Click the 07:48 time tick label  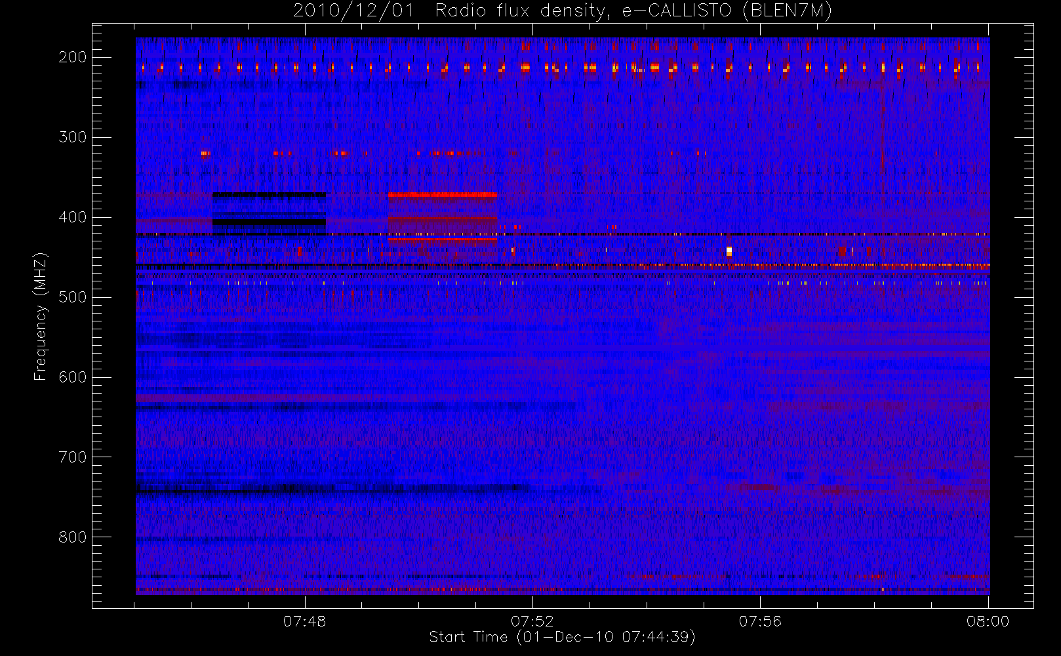click(x=305, y=621)
